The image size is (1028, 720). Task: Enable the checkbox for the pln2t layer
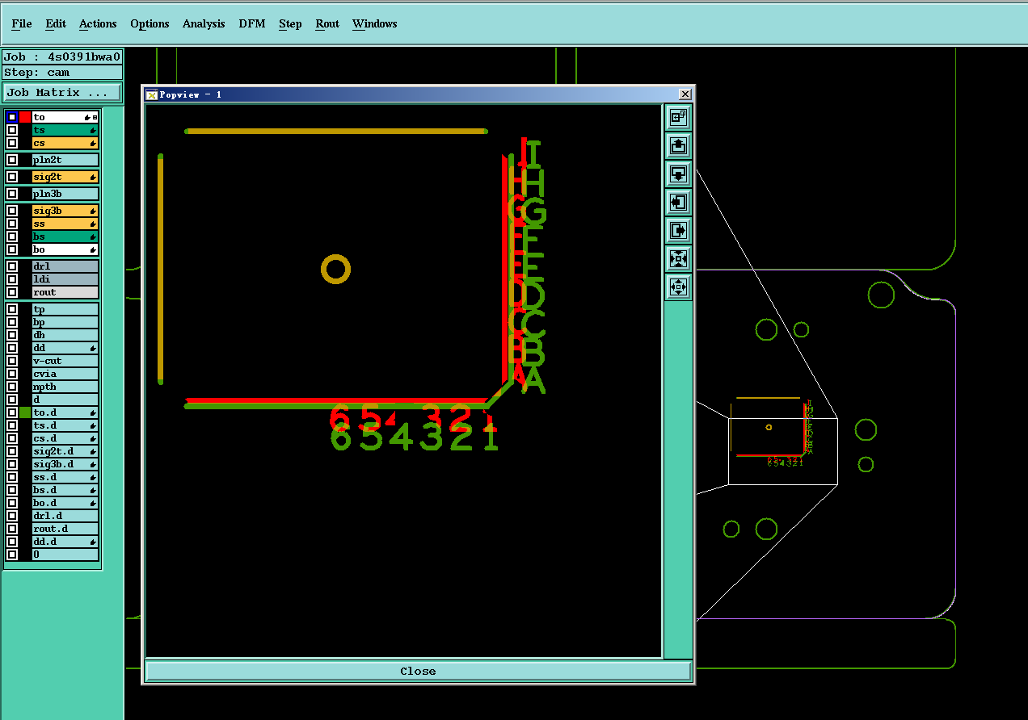12,160
